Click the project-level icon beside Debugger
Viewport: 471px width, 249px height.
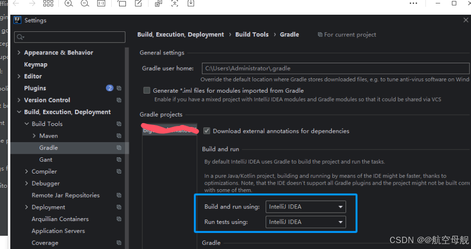[119, 183]
